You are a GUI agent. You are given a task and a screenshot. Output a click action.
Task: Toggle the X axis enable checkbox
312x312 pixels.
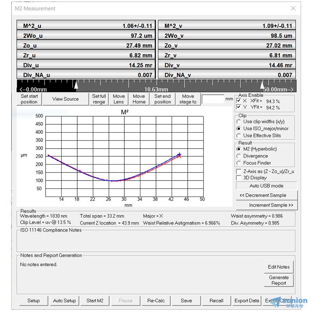[239, 101]
